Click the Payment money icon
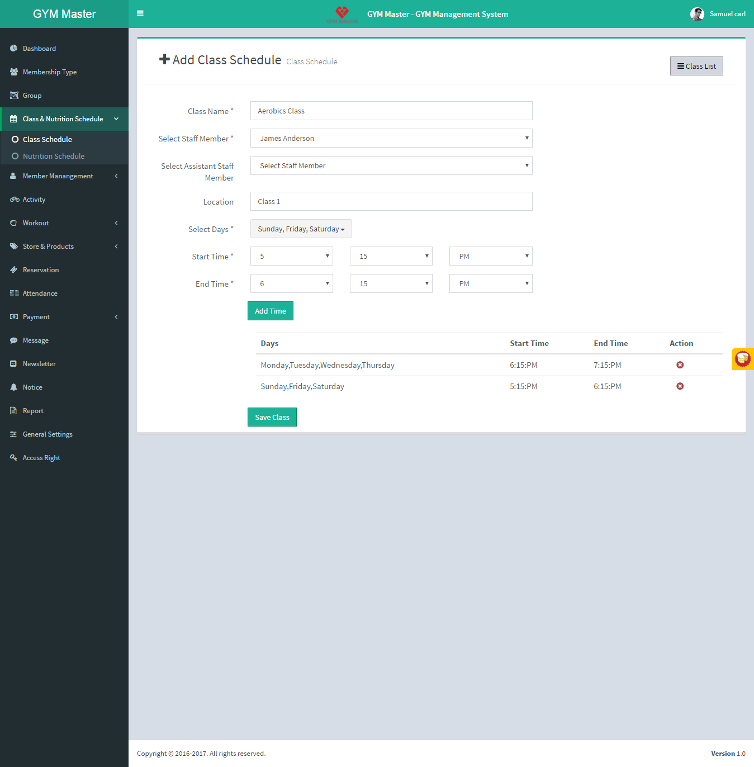The image size is (754, 767). [13, 317]
